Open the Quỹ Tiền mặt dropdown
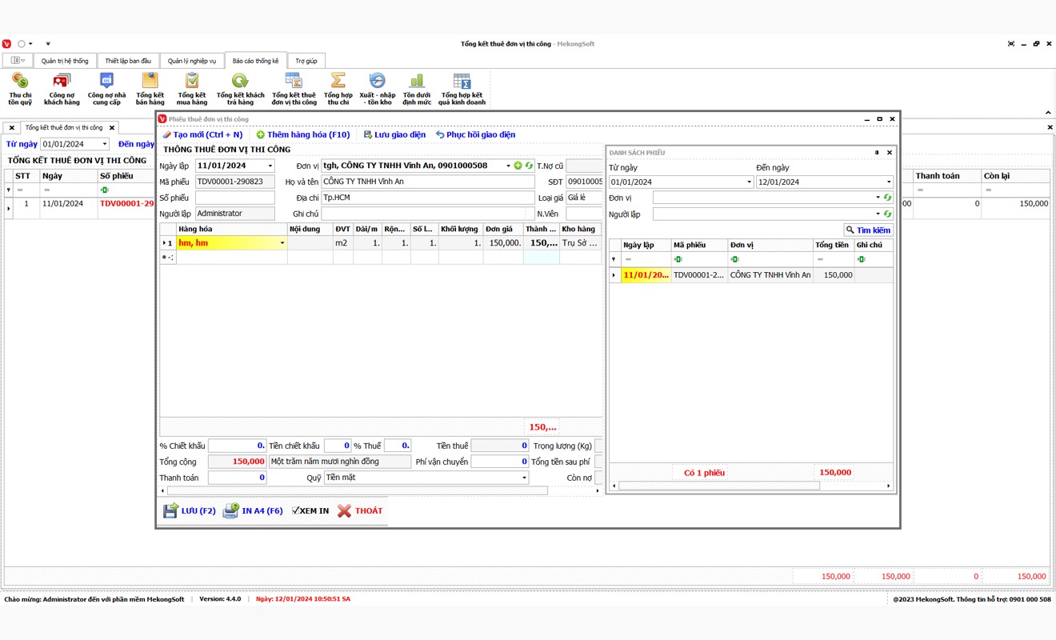Screen dimensions: 1056x640 pos(525,478)
